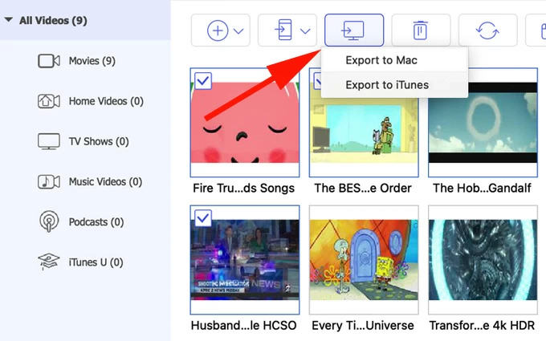Click The BES...e Order title text
Image resolution: width=546 pixels, height=341 pixels.
click(363, 189)
